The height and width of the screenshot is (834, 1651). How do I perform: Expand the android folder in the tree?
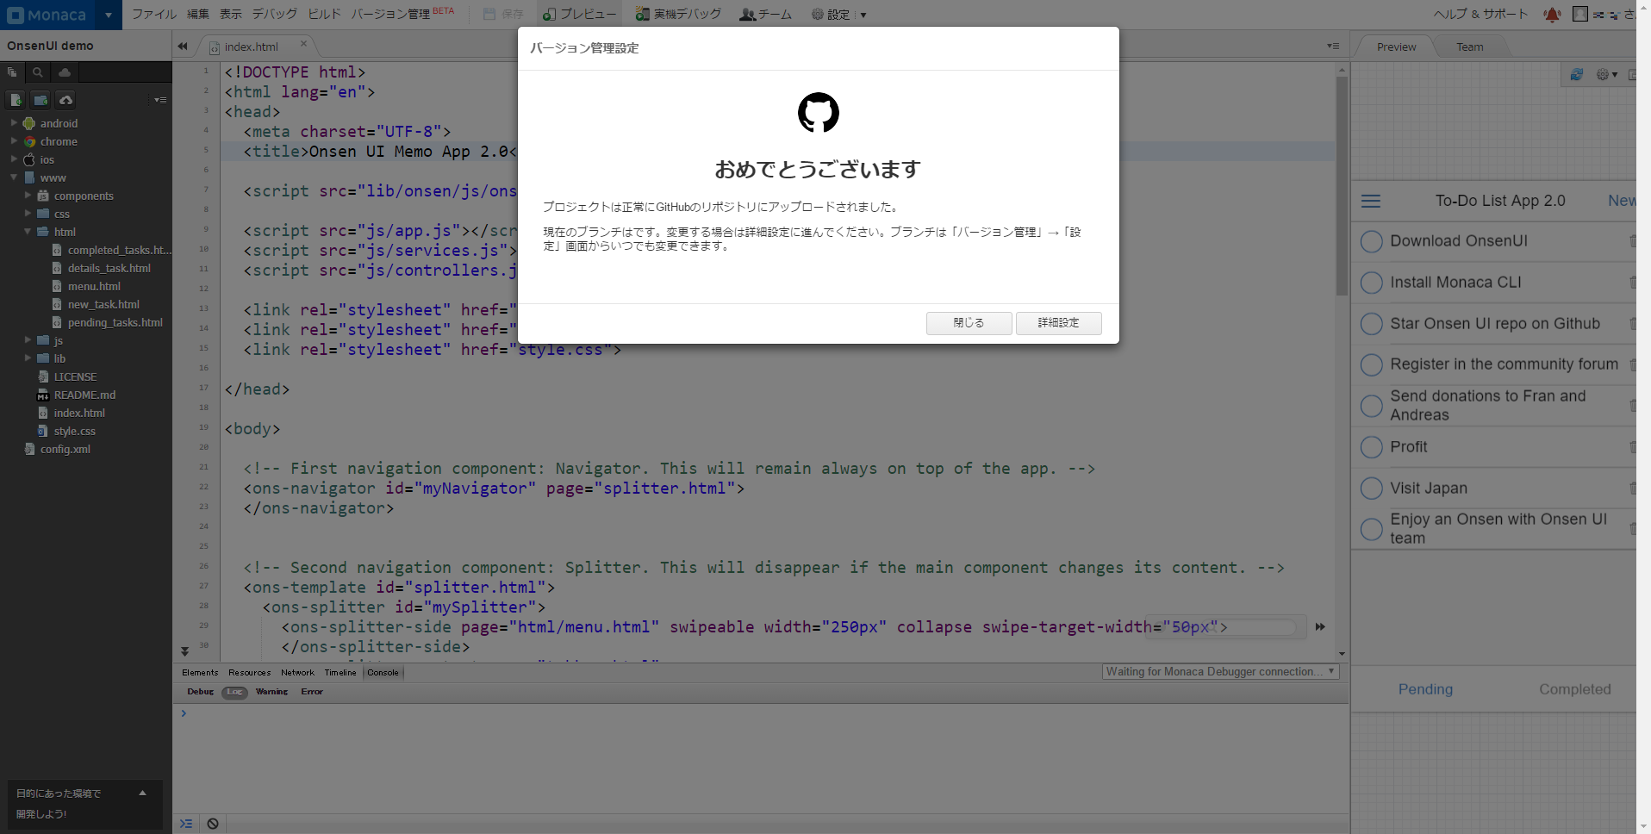pos(14,123)
